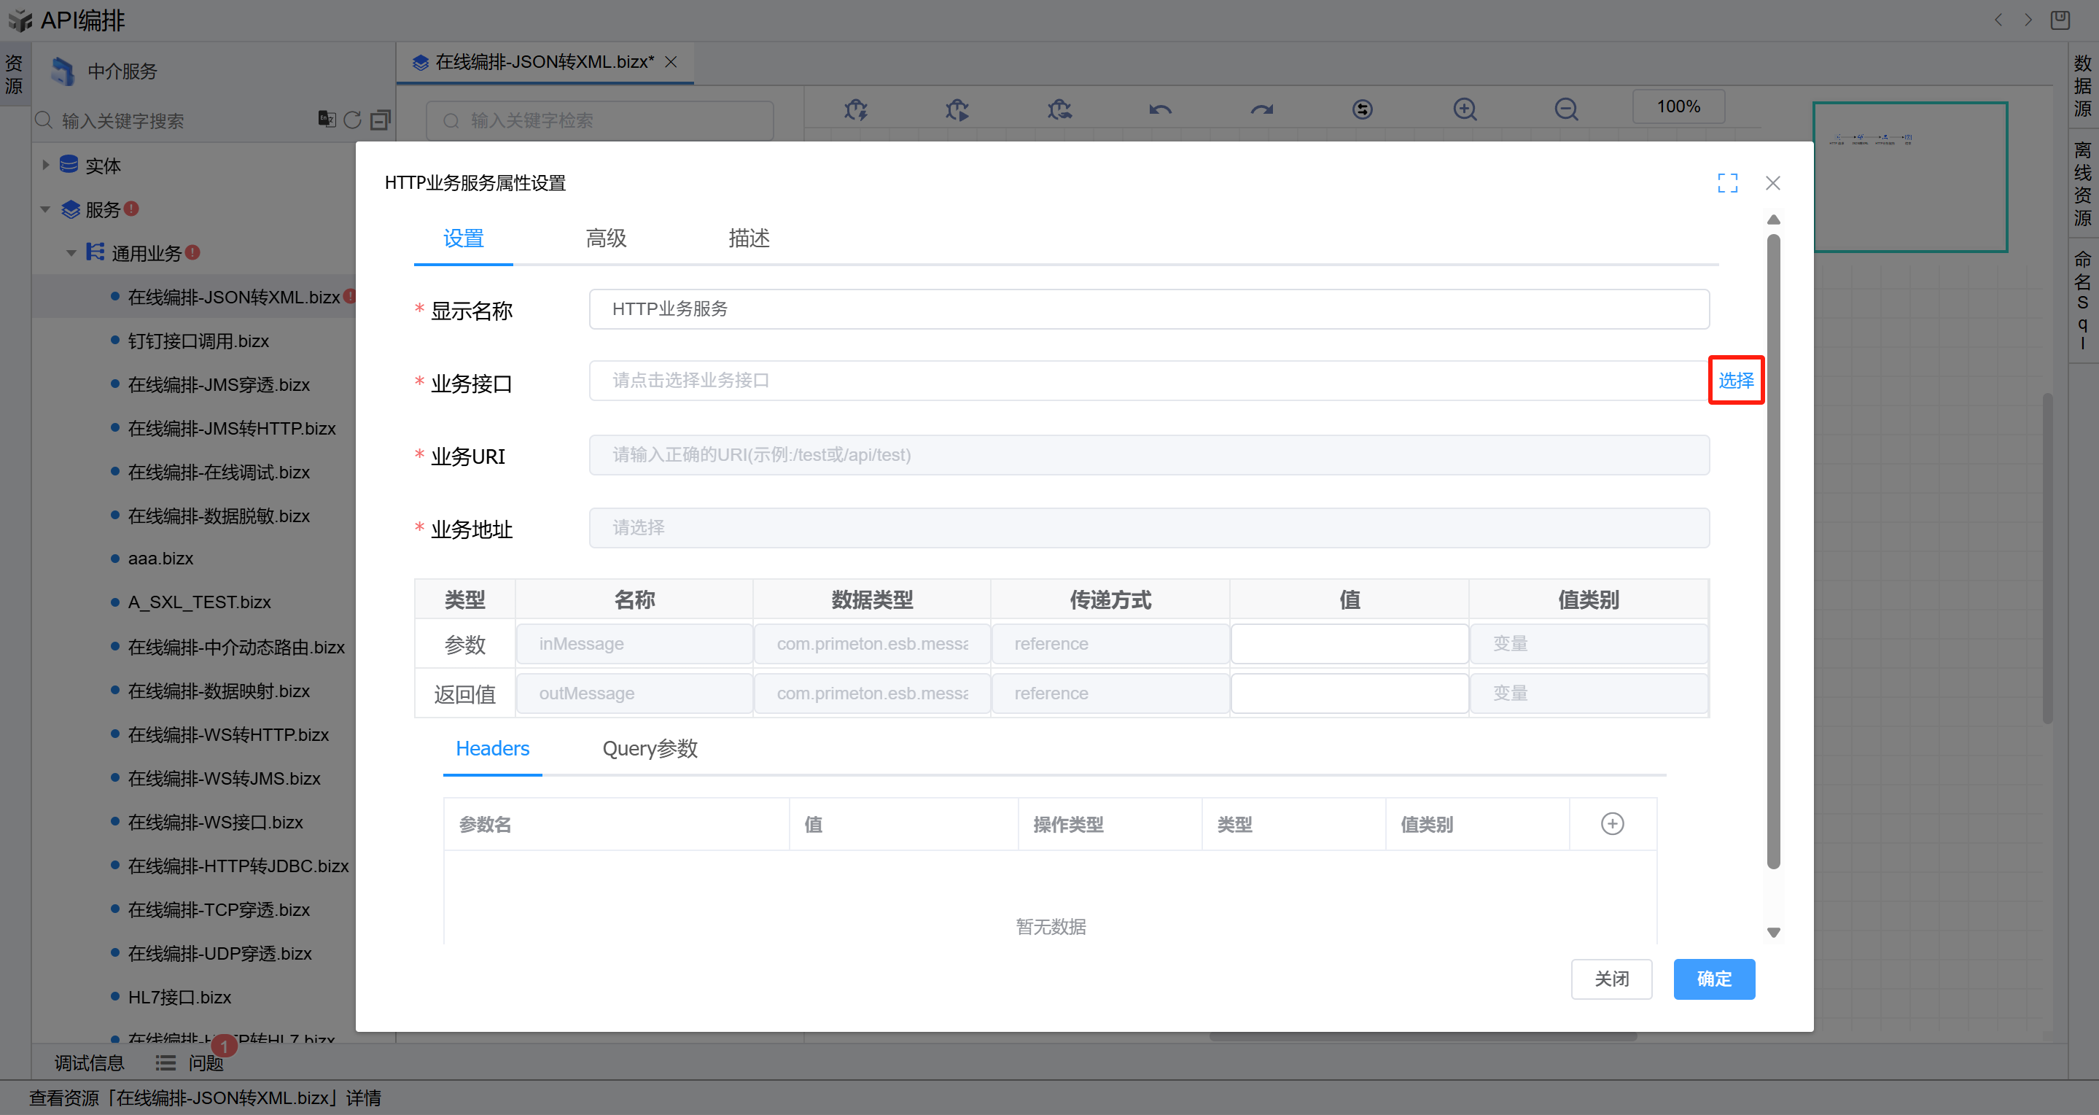This screenshot has width=2099, height=1115.
Task: Click the 显示名称 input field
Action: pyautogui.click(x=1148, y=309)
